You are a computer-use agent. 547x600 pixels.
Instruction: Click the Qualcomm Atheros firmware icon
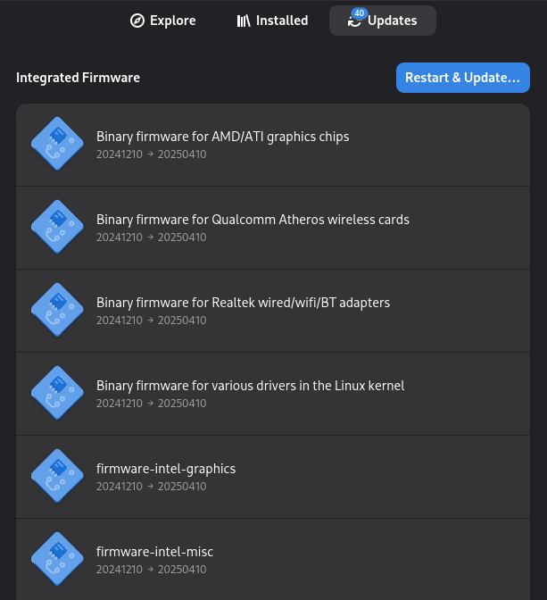[x=57, y=227]
